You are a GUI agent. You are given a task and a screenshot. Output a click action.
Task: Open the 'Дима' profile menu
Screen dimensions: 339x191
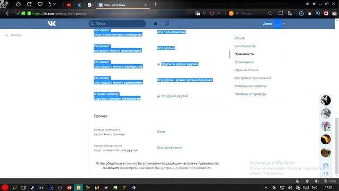pyautogui.click(x=274, y=23)
